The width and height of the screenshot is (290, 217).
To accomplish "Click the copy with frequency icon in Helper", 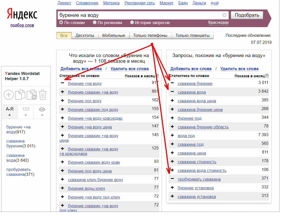I will [x=32, y=95].
